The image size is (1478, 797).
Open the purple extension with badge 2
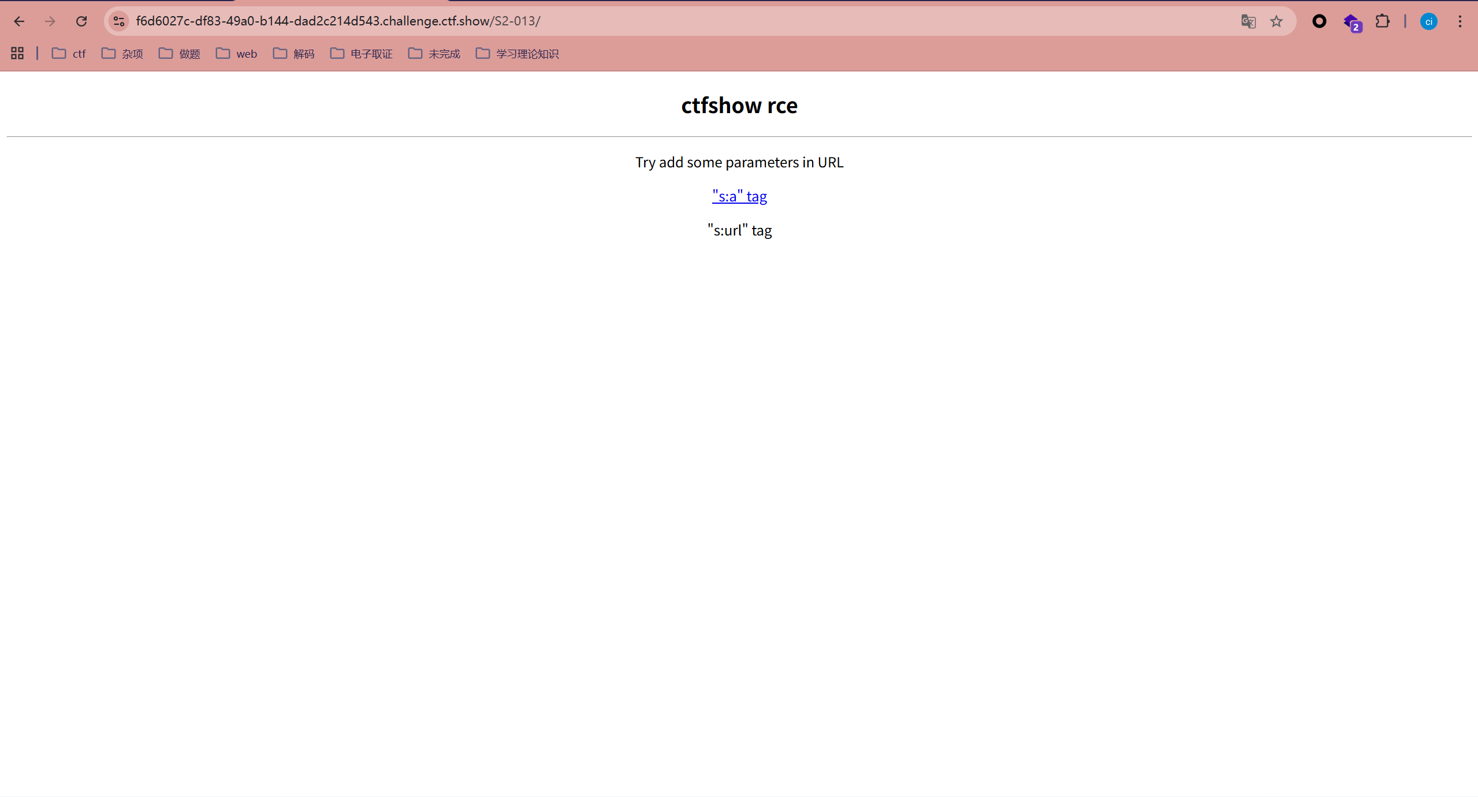point(1352,23)
